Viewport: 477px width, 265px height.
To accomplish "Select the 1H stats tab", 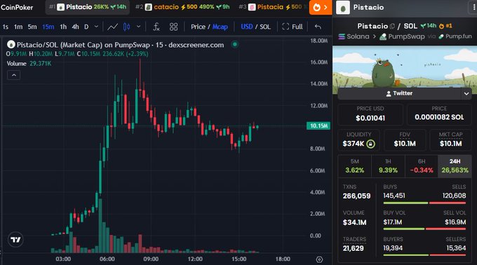I will pyautogui.click(x=388, y=166).
